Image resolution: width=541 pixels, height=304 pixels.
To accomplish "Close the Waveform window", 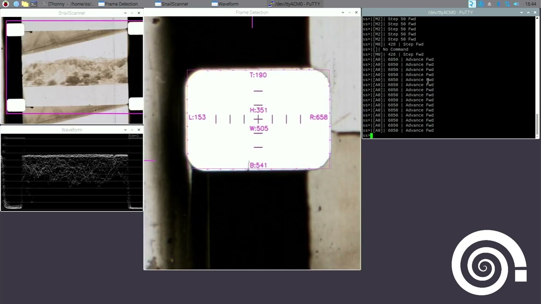I will (139, 130).
